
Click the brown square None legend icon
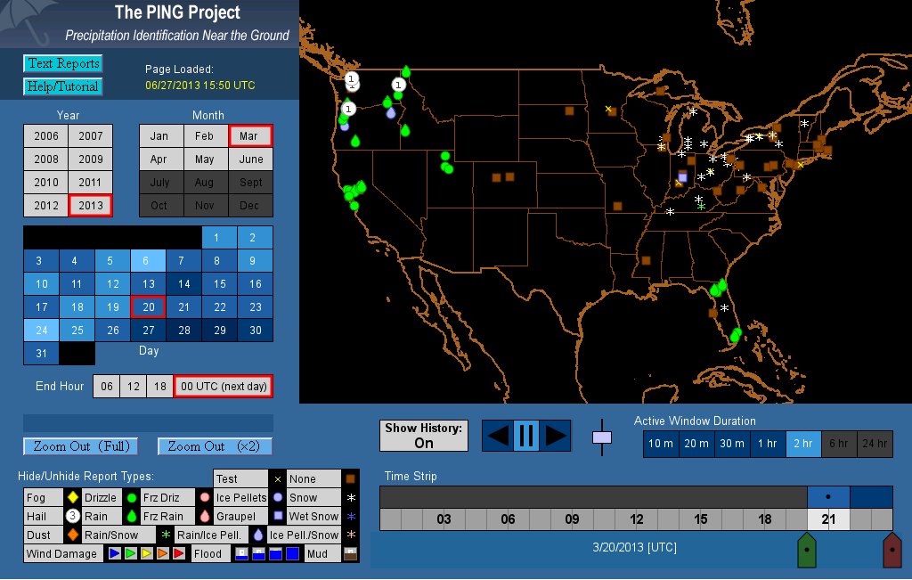[350, 479]
